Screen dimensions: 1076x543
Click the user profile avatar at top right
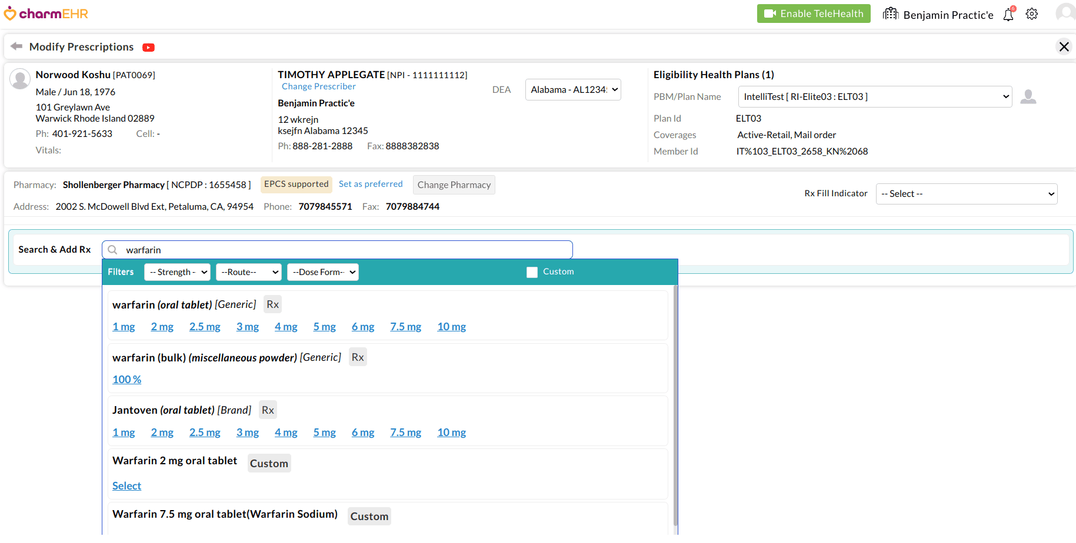(1065, 13)
